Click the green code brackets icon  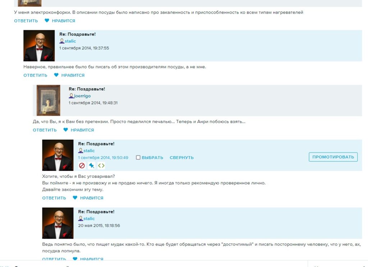[x=101, y=166]
